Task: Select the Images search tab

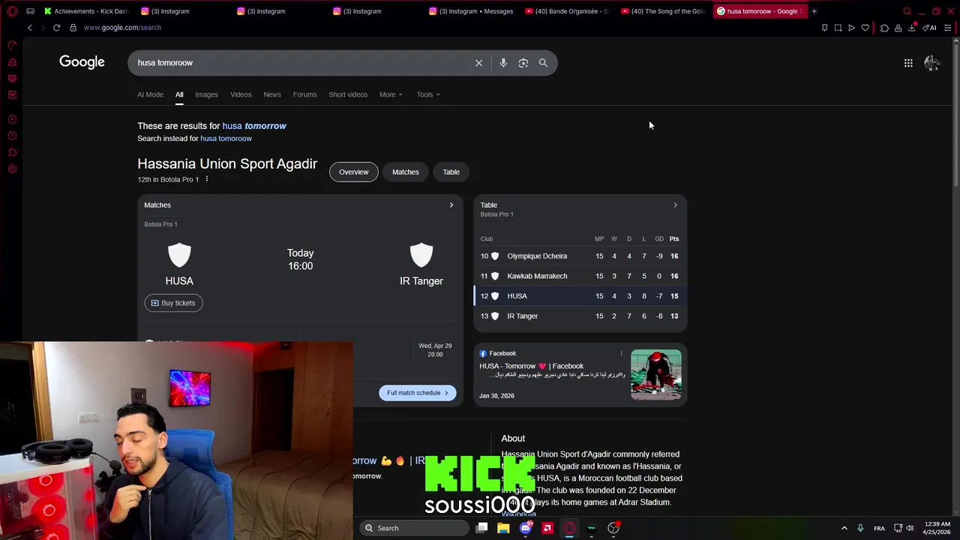Action: [x=206, y=94]
